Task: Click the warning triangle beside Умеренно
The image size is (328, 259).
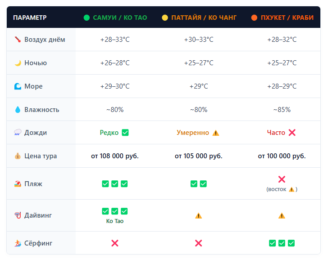Action: point(216,133)
